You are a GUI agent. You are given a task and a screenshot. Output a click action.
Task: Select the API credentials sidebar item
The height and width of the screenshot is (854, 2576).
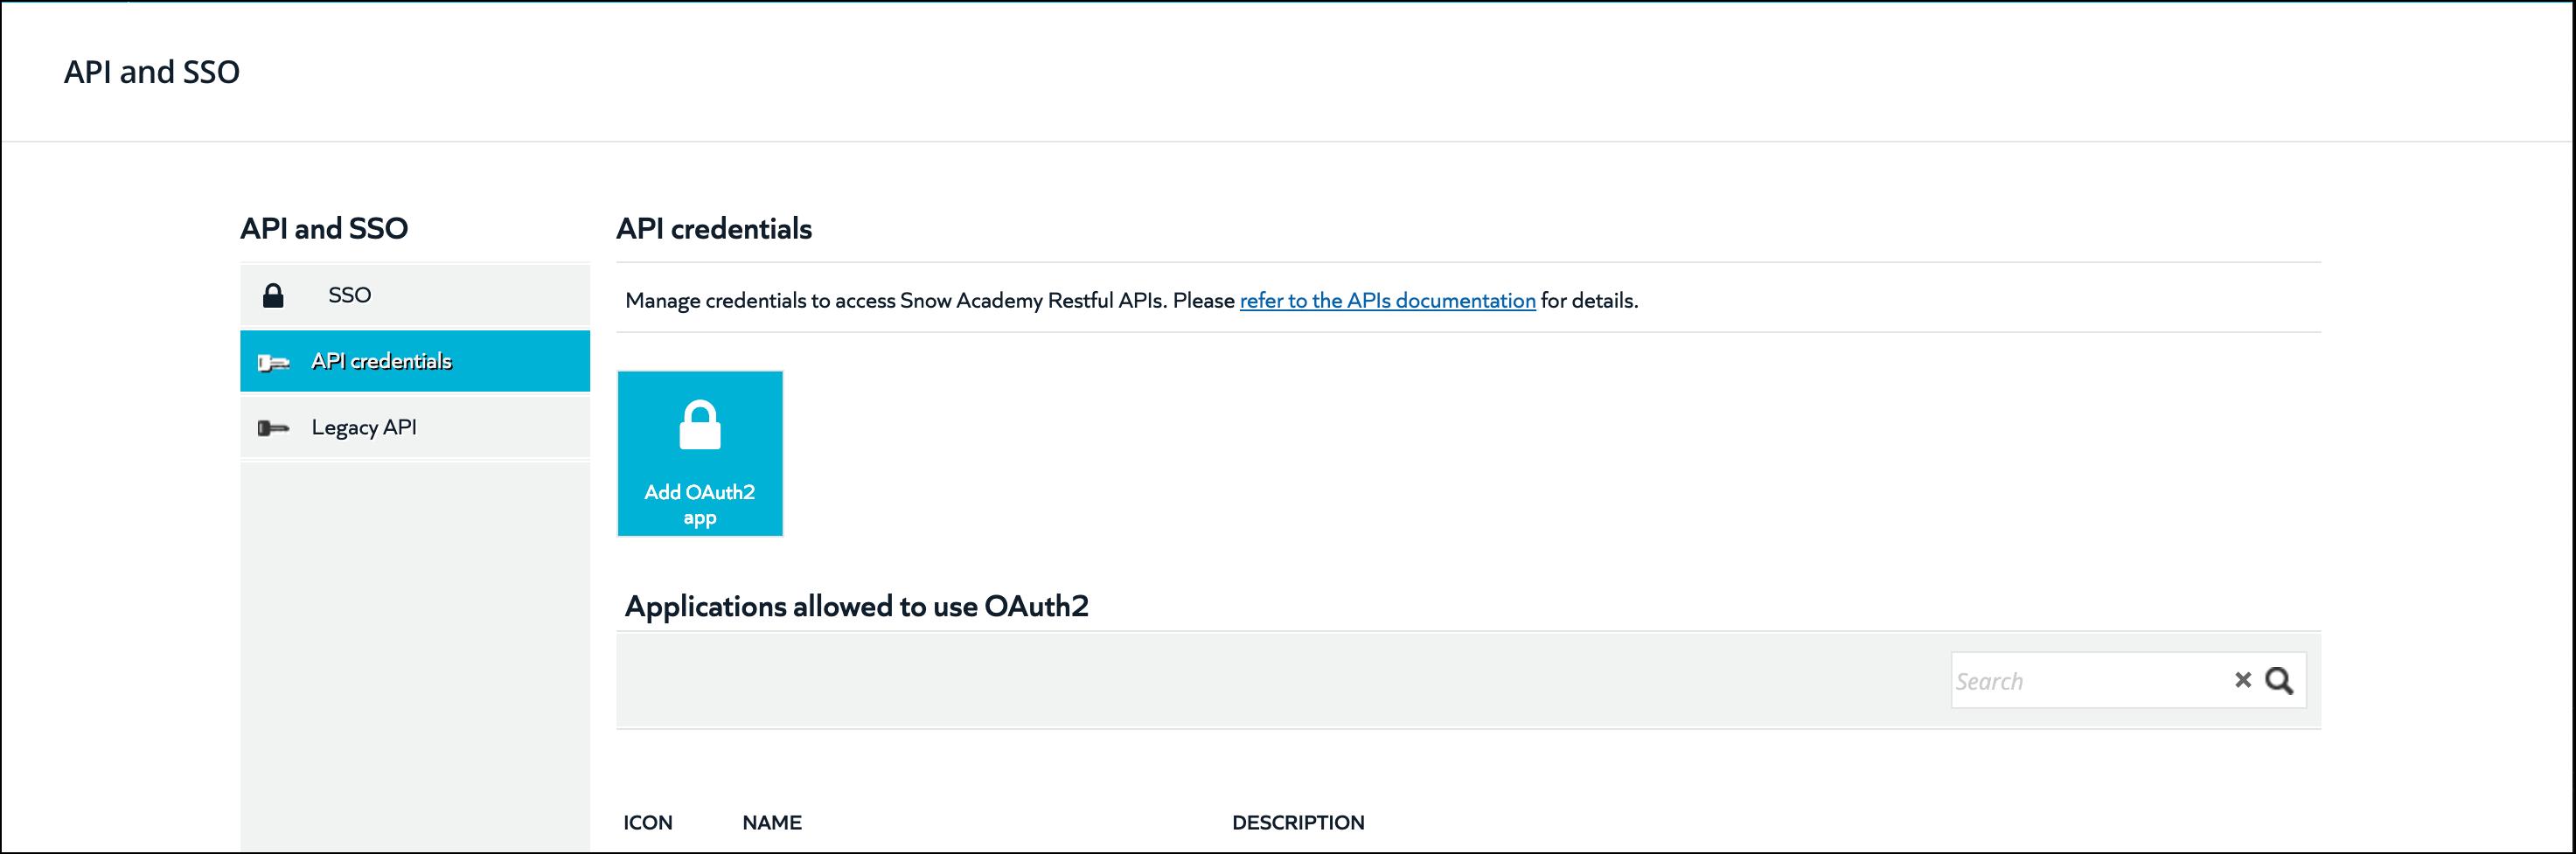415,361
